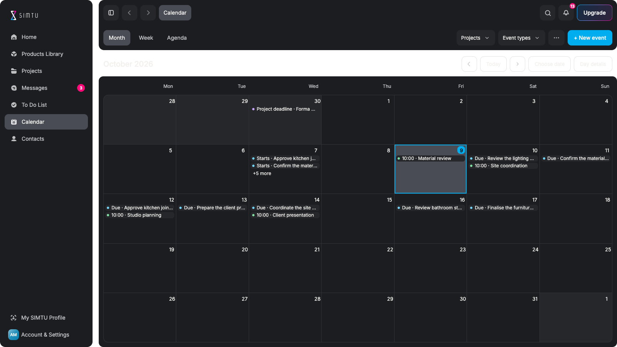Open the Project deadline Forma event
The image size is (617, 347).
point(285,109)
